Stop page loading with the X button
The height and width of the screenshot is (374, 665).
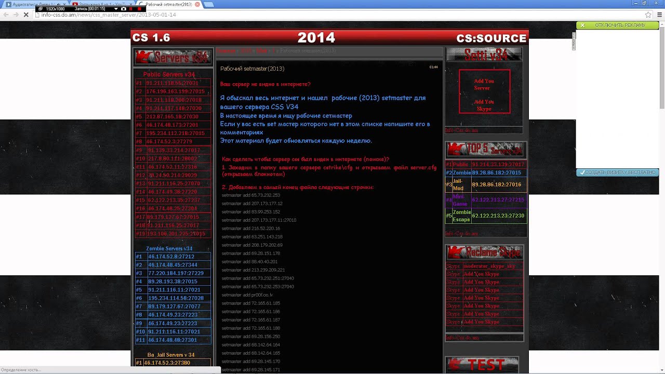coord(26,15)
